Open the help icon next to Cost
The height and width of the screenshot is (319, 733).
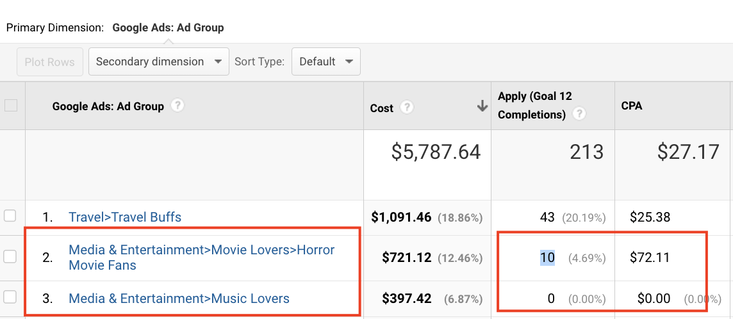[x=406, y=108]
